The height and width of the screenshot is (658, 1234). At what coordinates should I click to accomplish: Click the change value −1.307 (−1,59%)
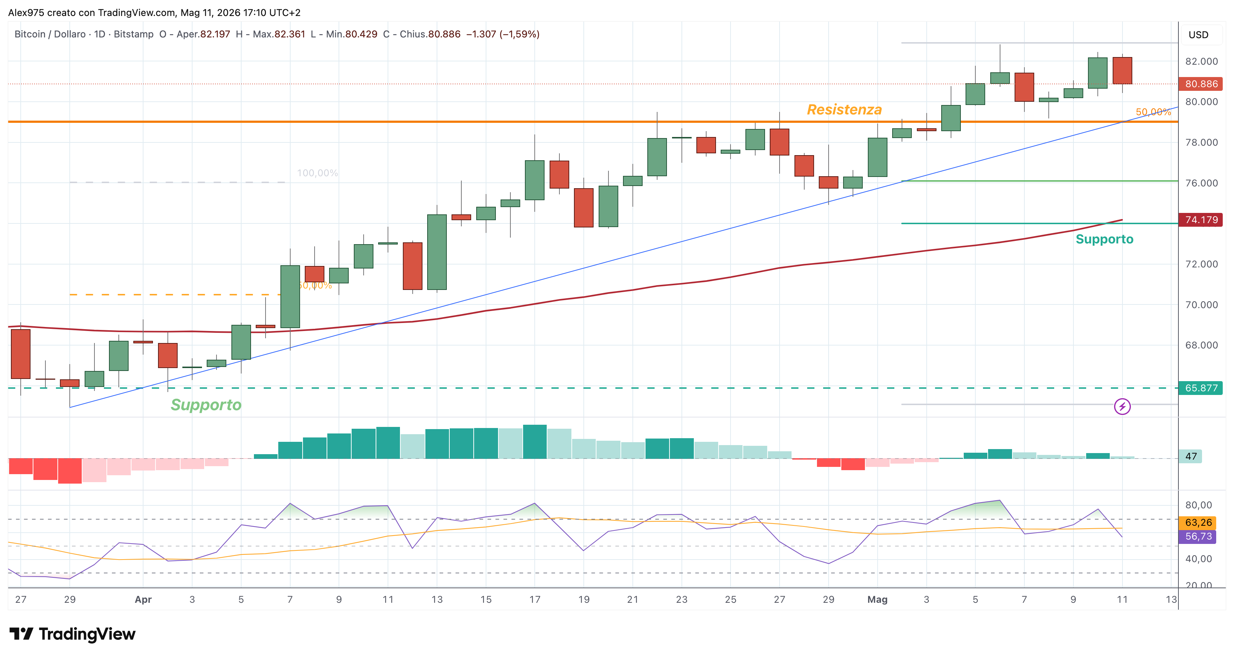502,34
